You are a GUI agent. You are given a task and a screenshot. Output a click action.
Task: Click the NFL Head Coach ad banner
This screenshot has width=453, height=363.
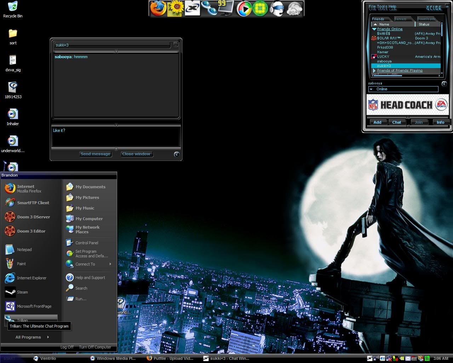[407, 105]
